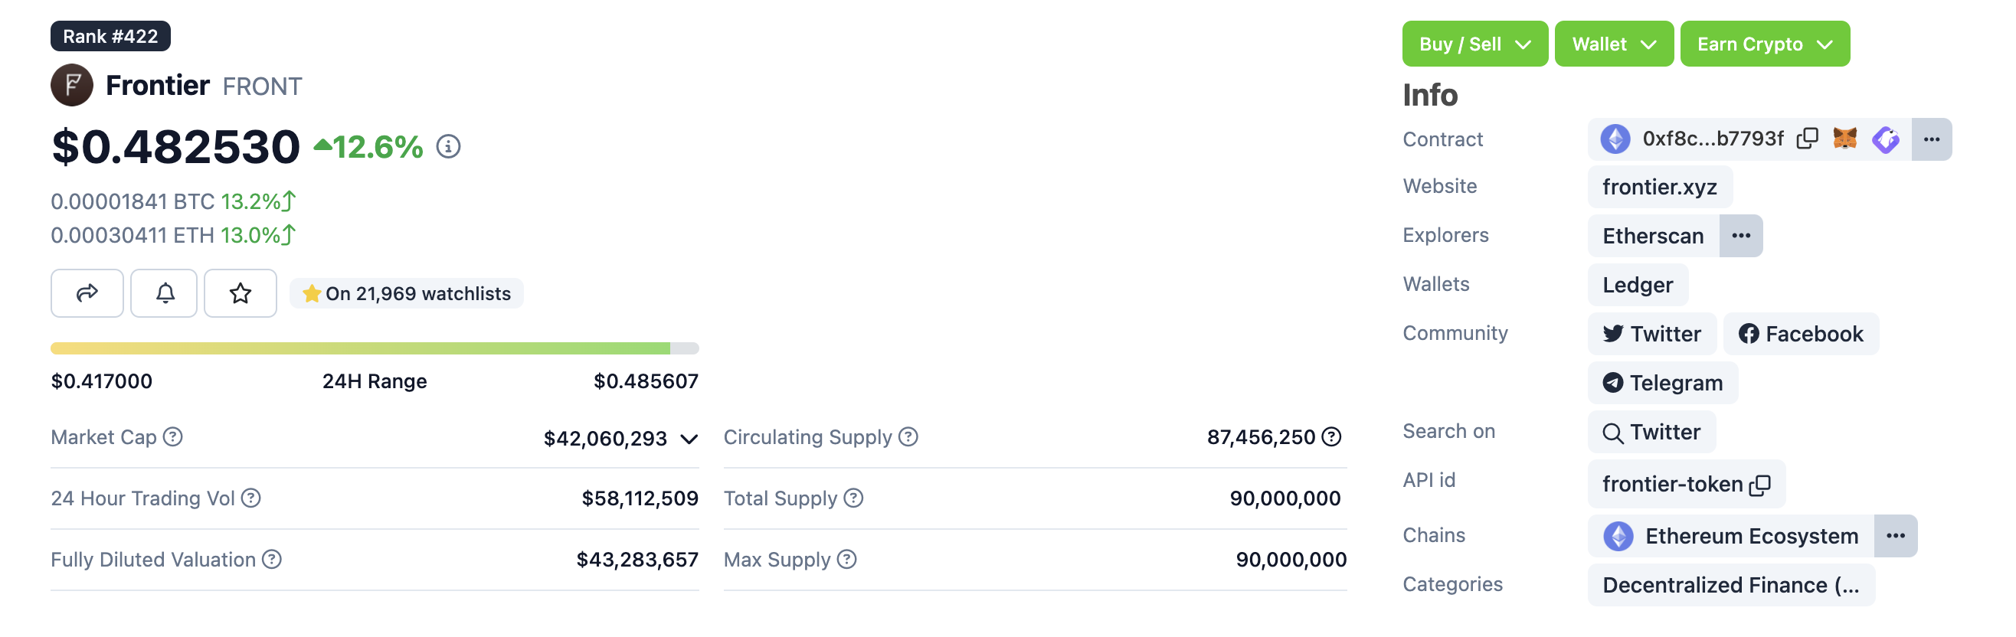Open the Telegram community link
The width and height of the screenshot is (2016, 637).
[x=1662, y=383]
